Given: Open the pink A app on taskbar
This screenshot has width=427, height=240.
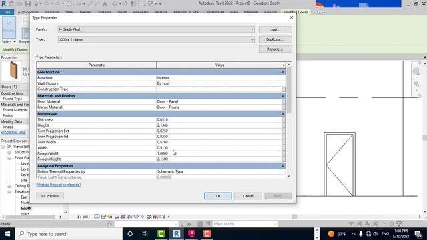Looking at the screenshot, I should click(191, 234).
